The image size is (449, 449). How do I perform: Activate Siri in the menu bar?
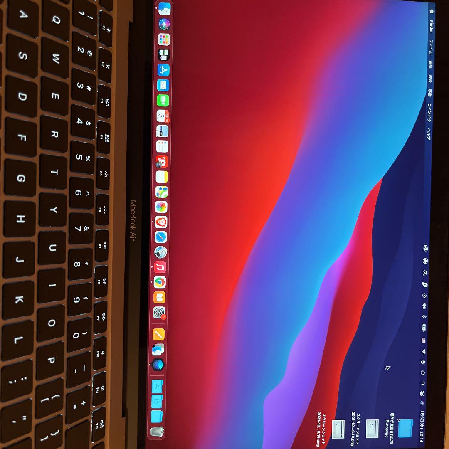coord(422,403)
